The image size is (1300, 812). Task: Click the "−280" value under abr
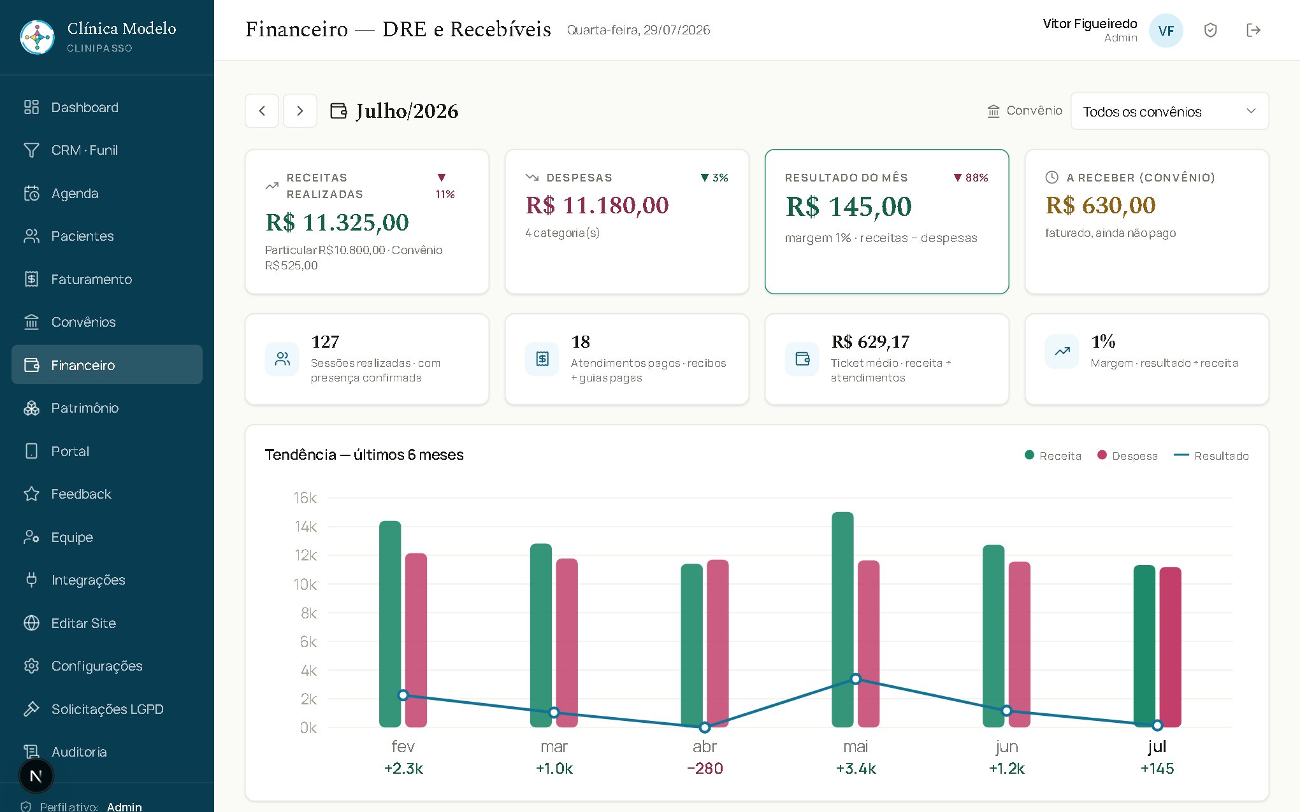[705, 769]
